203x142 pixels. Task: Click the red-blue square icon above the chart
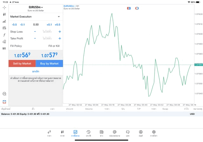coord(129,8)
